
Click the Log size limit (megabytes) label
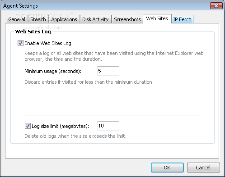tap(60, 126)
